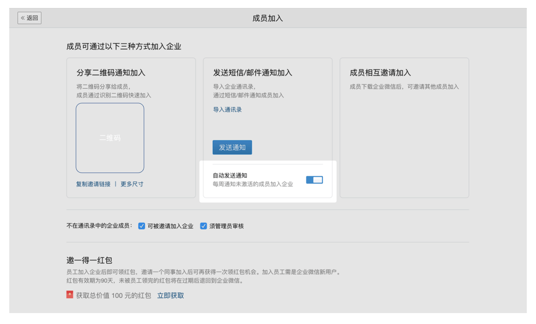
Task: Select the 发送短信/邮件通知加入 card heading
Action: [x=252, y=73]
